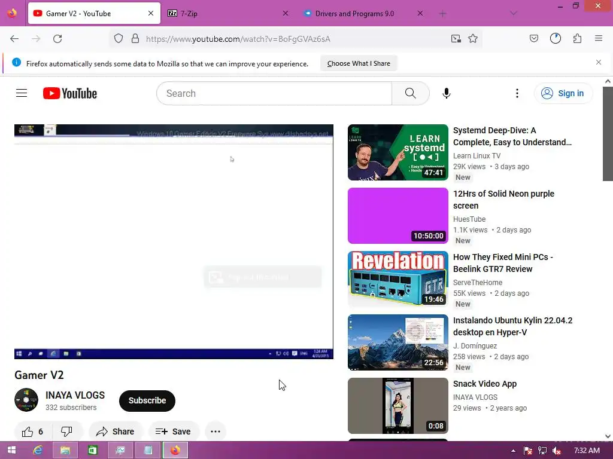Viewport: 613px width, 459px height.
Task: Open YouTube settings three-dot menu
Action: 517,93
